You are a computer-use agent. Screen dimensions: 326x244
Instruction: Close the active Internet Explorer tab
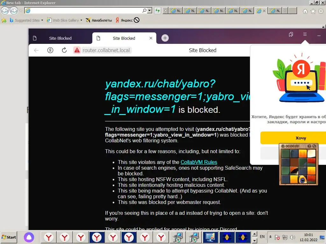(x=264, y=10)
